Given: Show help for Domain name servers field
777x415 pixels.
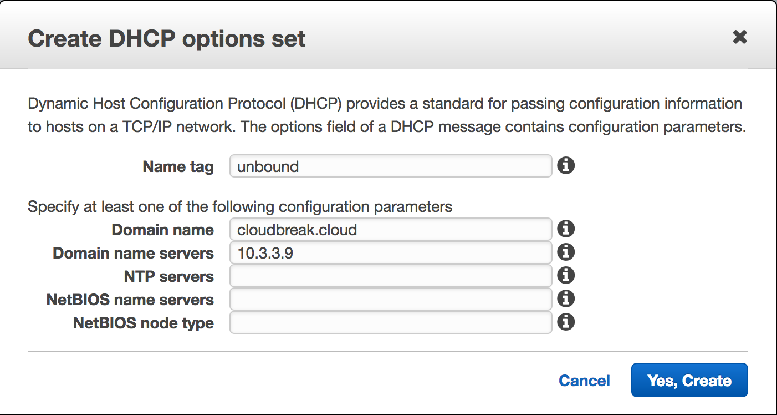Looking at the screenshot, I should coord(565,252).
